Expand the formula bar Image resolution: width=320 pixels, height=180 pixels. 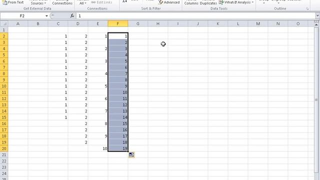[x=317, y=15]
